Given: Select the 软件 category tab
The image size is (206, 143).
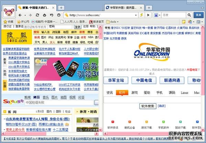Looking at the screenshot, I should click(122, 93).
